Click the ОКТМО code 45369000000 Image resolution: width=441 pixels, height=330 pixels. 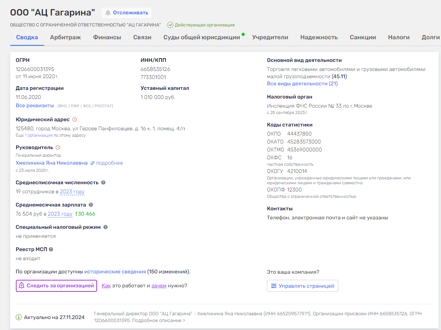coord(304,150)
